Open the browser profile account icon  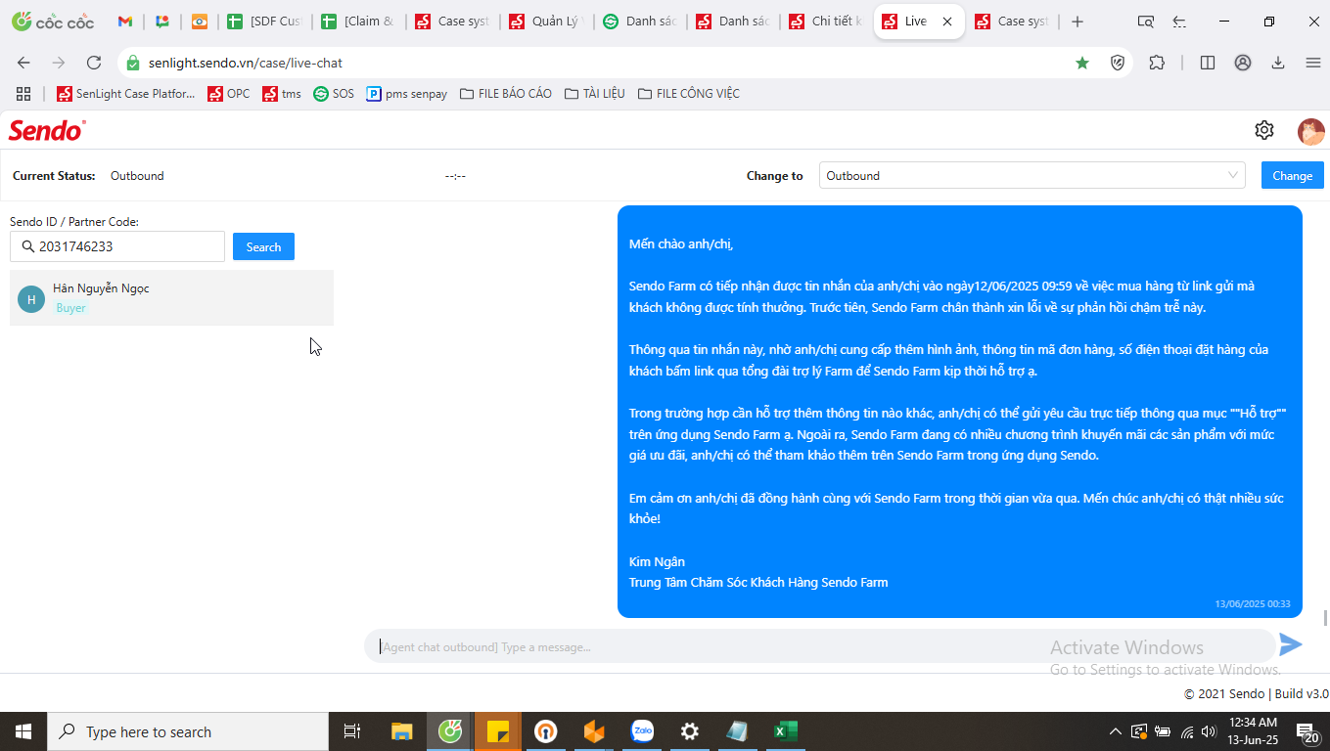click(1243, 63)
